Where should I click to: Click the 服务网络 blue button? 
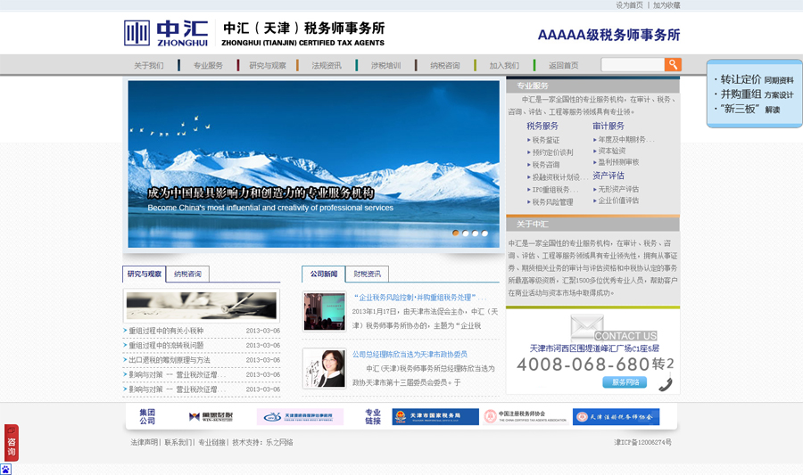[625, 382]
